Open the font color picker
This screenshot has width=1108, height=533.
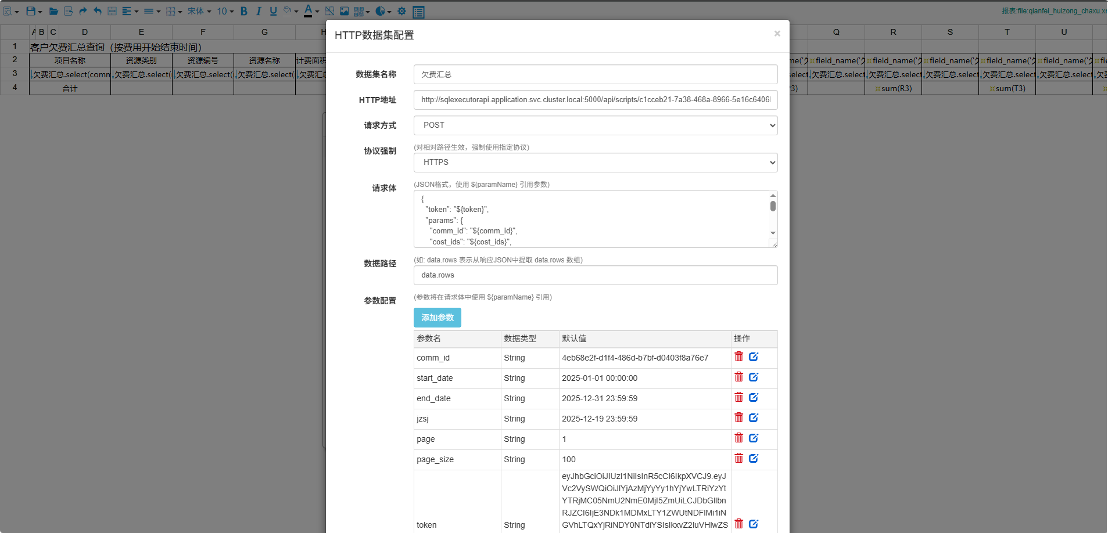307,11
